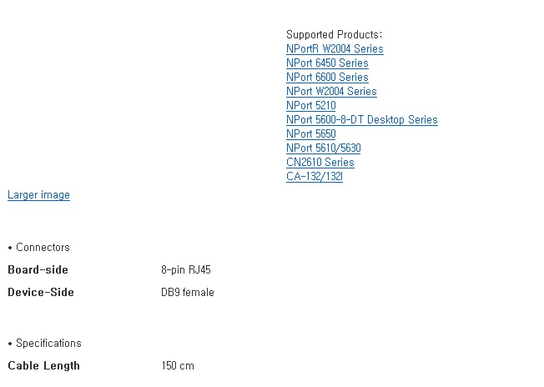Screen dimensions: 544x387
Task: Click the Larger image link
Action: (38, 195)
